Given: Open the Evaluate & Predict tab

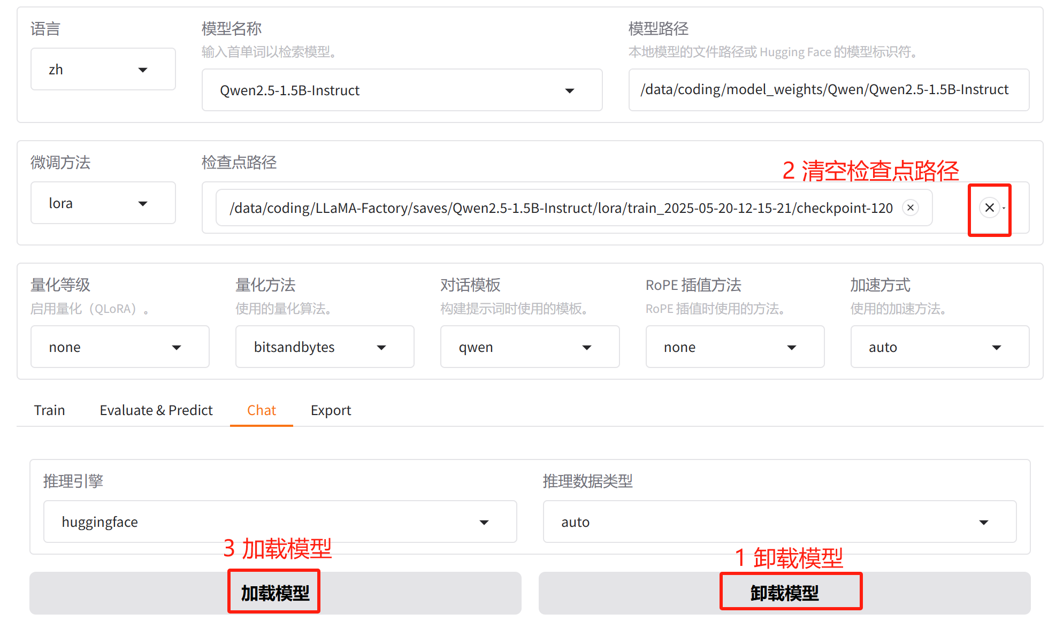Looking at the screenshot, I should click(156, 410).
